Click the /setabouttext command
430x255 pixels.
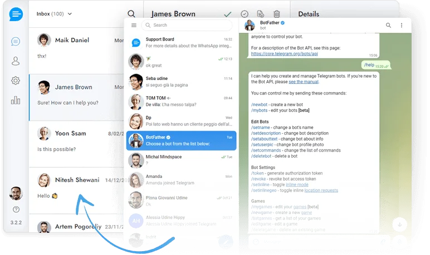coord(264,139)
